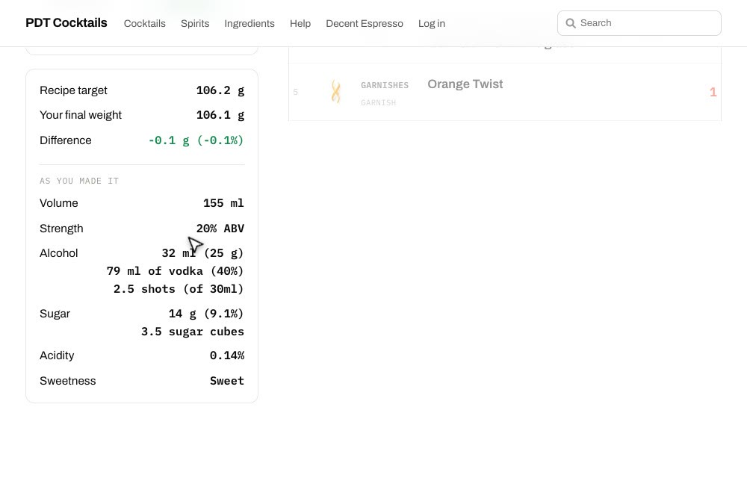
Task: Click the GARNISHES category label
Action: click(x=385, y=85)
